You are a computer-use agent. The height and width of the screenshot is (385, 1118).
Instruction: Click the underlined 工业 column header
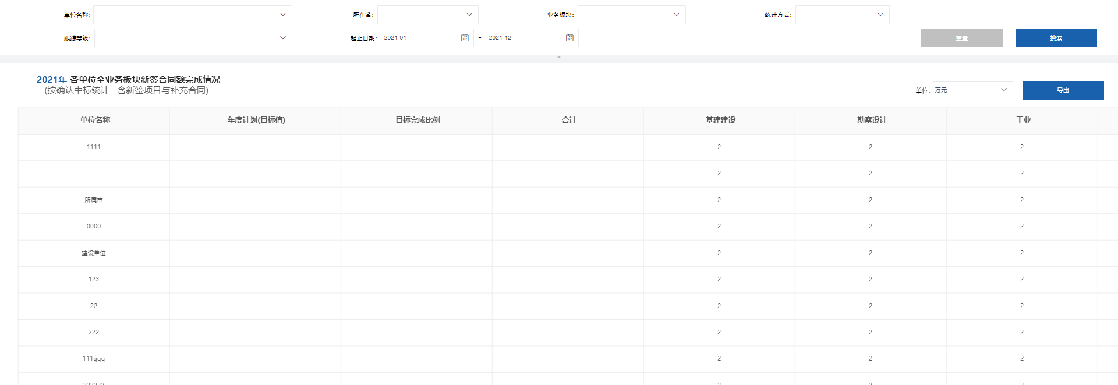1023,120
